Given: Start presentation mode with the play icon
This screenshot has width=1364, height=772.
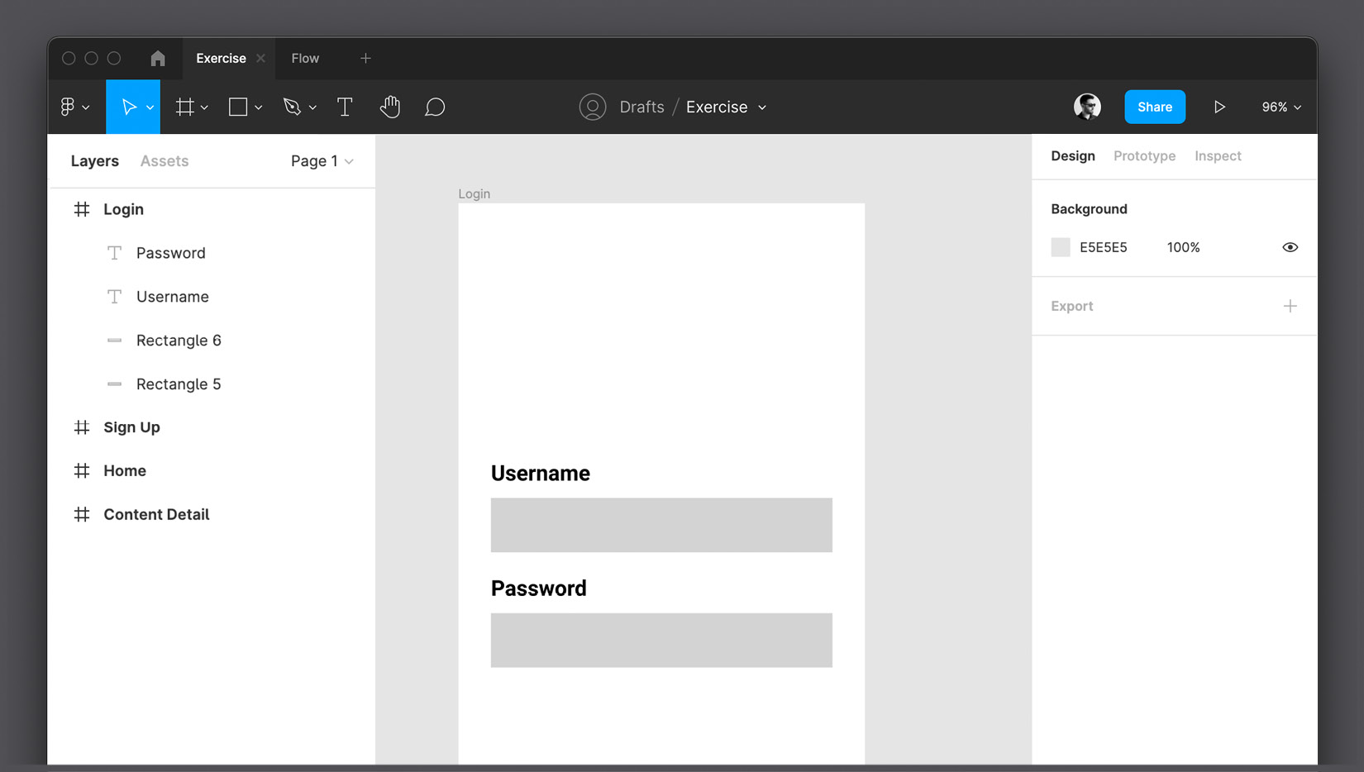Looking at the screenshot, I should [1219, 107].
